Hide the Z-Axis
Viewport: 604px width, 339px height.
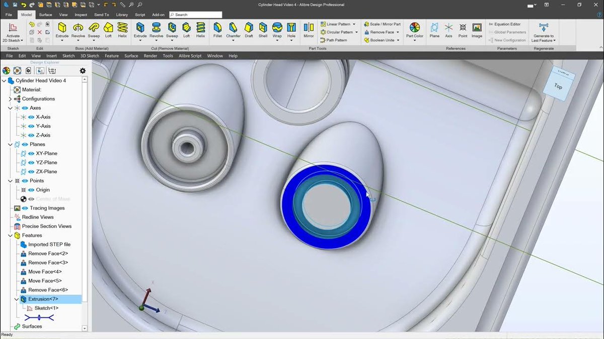tap(31, 135)
